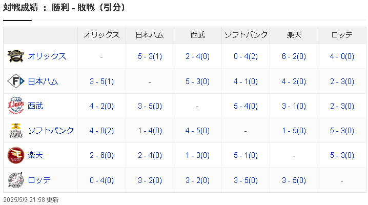Click the Lotte Marines team logo
Image resolution: width=368 pixels, height=205 pixels.
15,180
